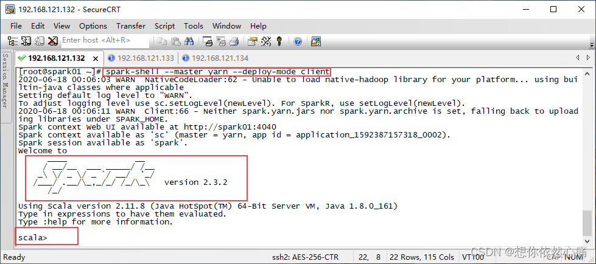Viewport: 596px width, 264px height.
Task: Click 'Ready' in the status bar
Action: click(x=14, y=257)
